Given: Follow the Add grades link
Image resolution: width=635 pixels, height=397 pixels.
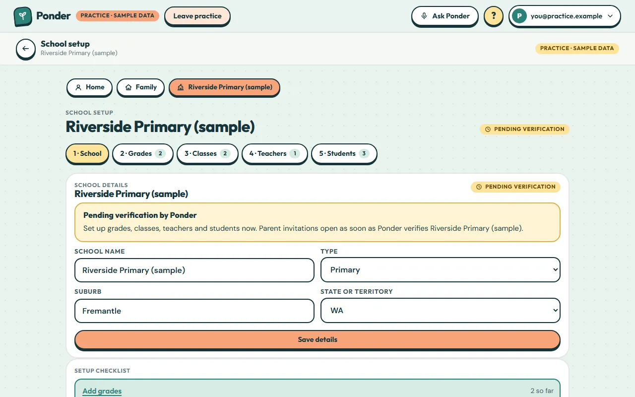Looking at the screenshot, I should (x=102, y=391).
